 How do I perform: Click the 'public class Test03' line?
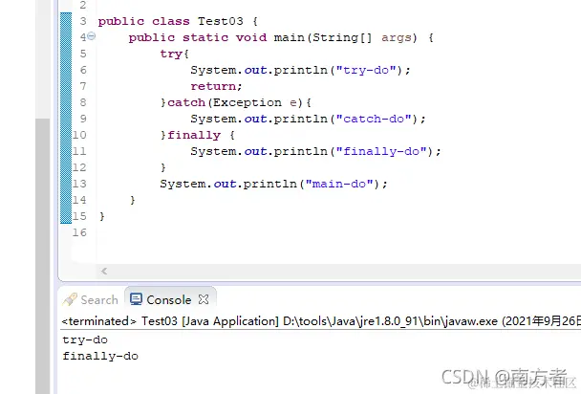178,21
